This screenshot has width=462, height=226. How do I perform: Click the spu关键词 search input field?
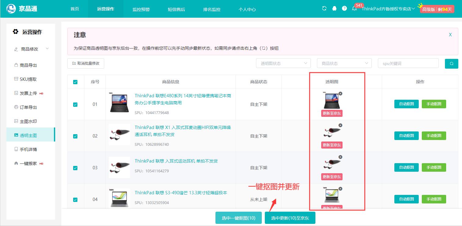(408, 63)
